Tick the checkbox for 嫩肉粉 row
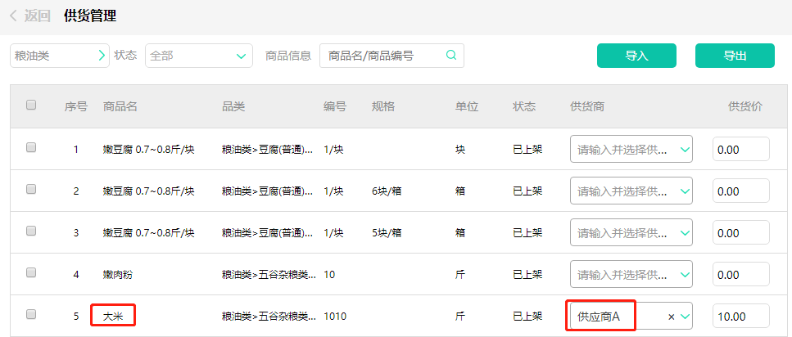This screenshot has height=337, width=792. click(x=31, y=273)
